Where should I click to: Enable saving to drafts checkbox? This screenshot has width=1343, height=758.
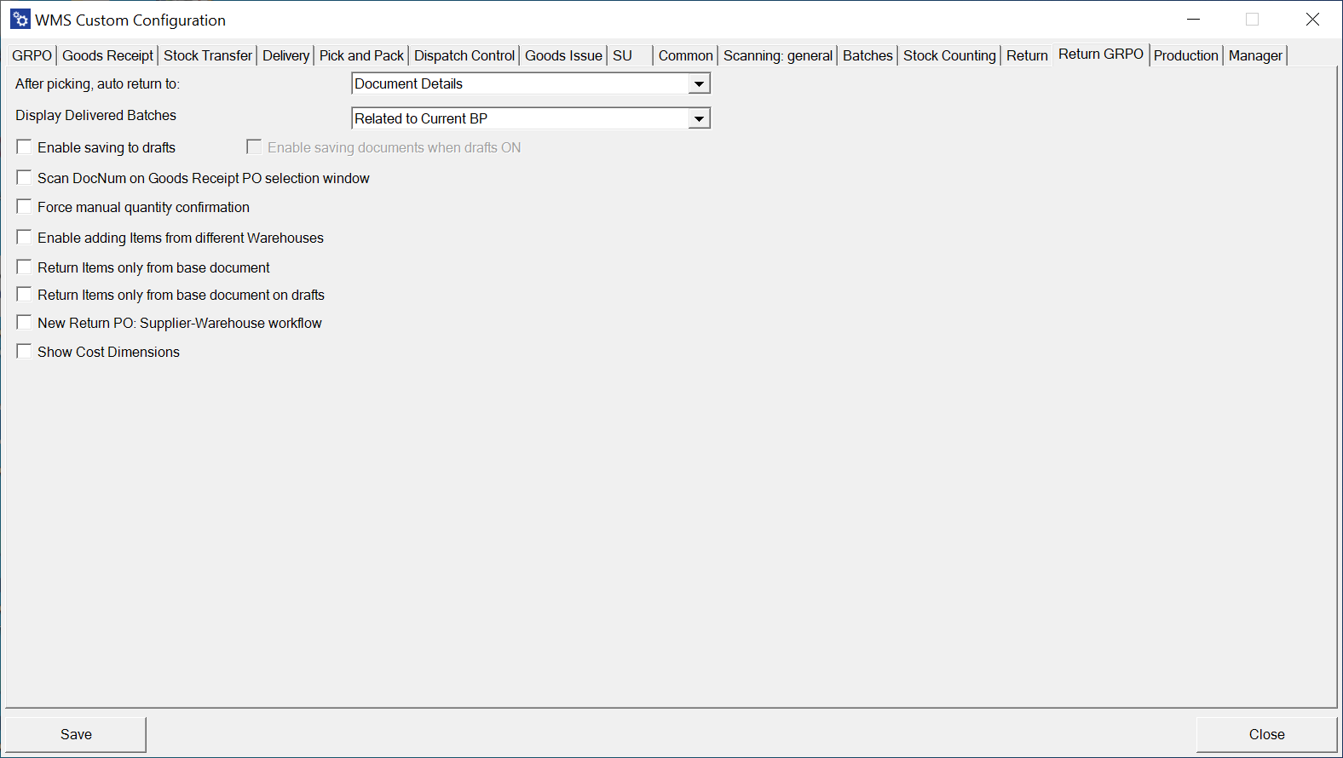coord(25,147)
